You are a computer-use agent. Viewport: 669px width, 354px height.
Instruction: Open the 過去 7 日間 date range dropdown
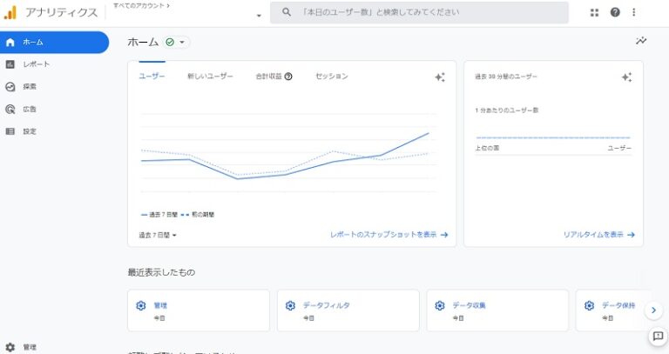158,235
